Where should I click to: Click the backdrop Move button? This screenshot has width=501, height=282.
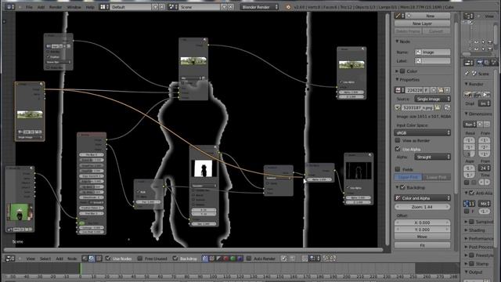422,237
